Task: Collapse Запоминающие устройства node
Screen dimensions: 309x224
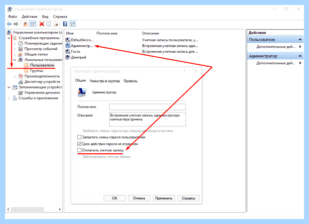Action: coord(9,87)
